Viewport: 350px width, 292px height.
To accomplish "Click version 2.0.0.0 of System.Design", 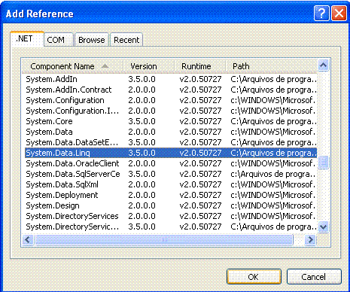I will [142, 205].
